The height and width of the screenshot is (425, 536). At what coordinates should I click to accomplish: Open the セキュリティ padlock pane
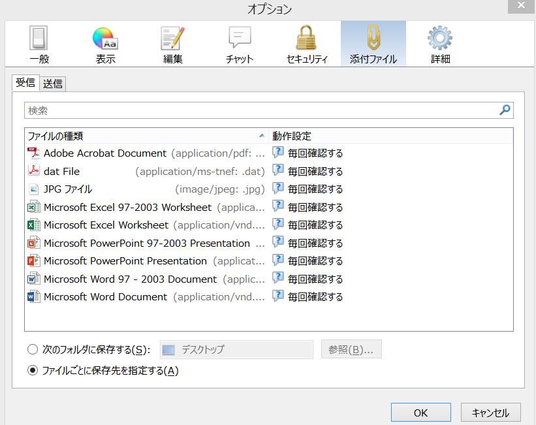(306, 44)
